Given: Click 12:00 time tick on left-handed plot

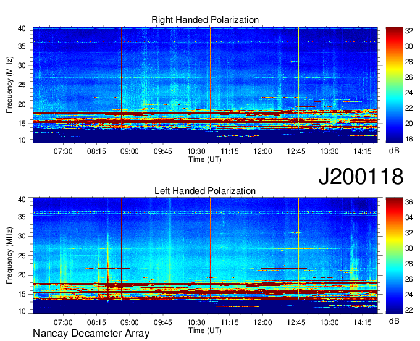Looking at the screenshot, I should coord(262,322).
